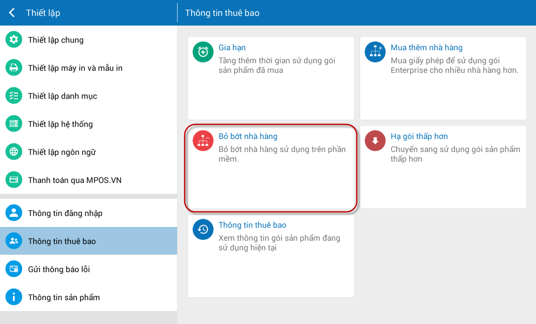Click the green clock icon on Gia hạn card
The width and height of the screenshot is (536, 324).
[203, 52]
